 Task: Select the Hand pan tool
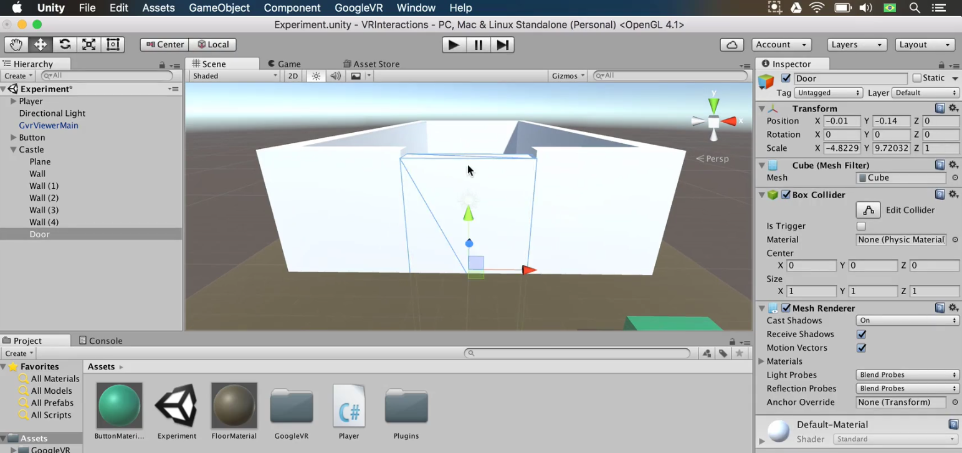coord(15,44)
